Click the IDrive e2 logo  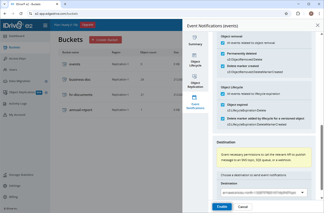pyautogui.click(x=18, y=25)
